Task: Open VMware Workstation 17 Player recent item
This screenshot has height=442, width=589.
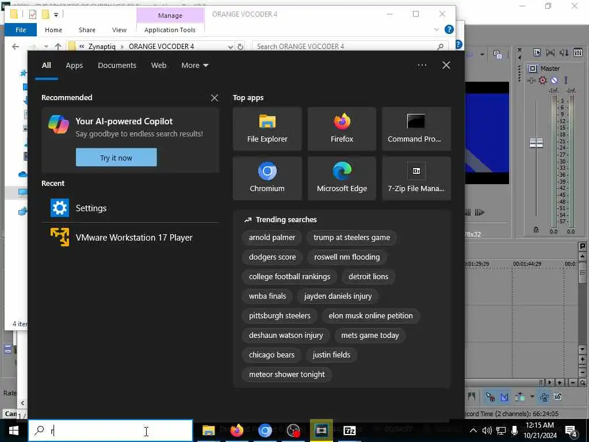Action: pos(131,238)
